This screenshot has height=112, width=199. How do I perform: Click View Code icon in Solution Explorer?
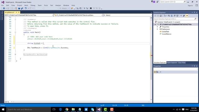click(x=181, y=16)
